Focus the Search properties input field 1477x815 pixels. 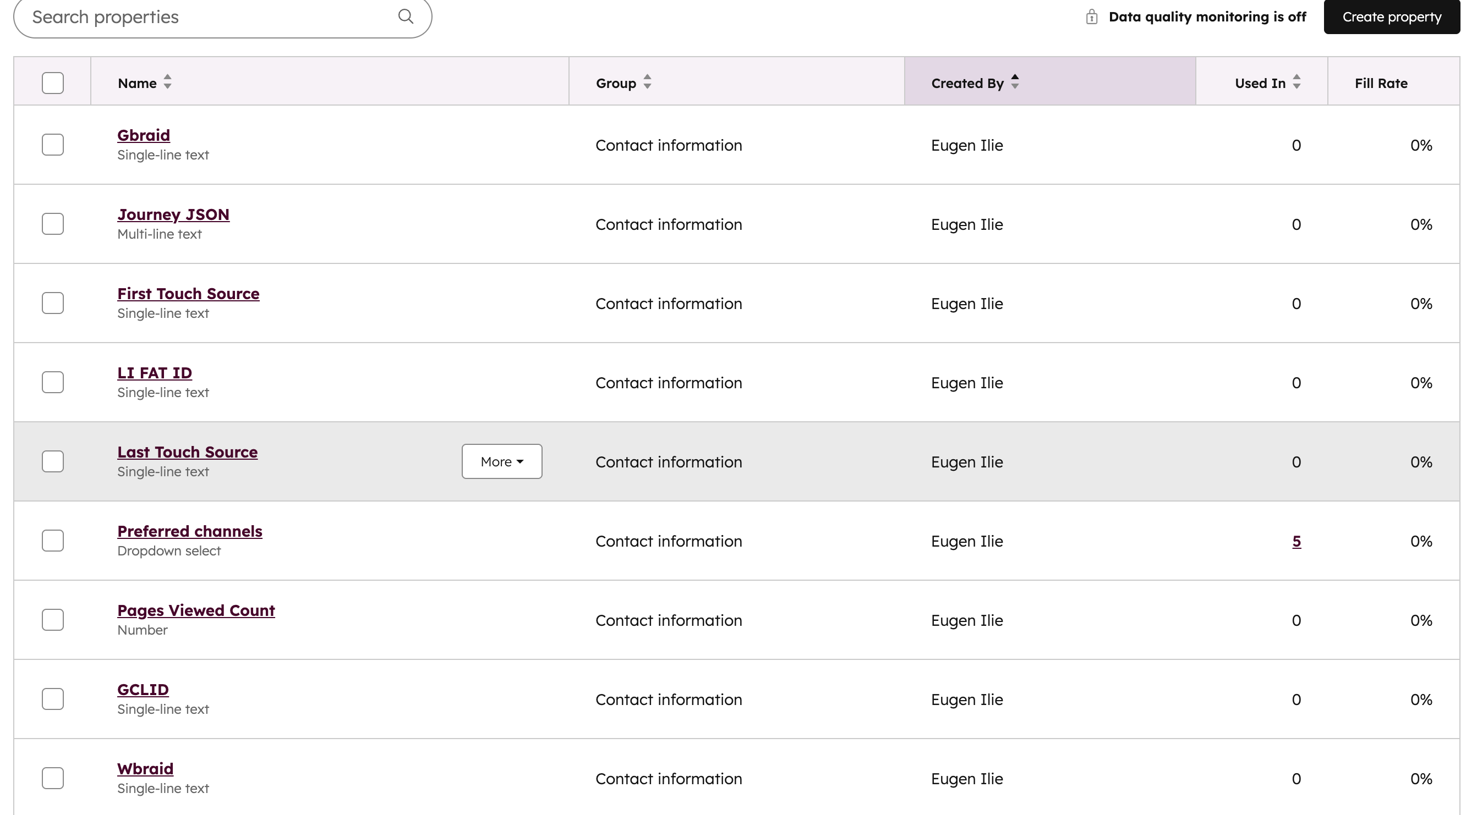(x=206, y=16)
